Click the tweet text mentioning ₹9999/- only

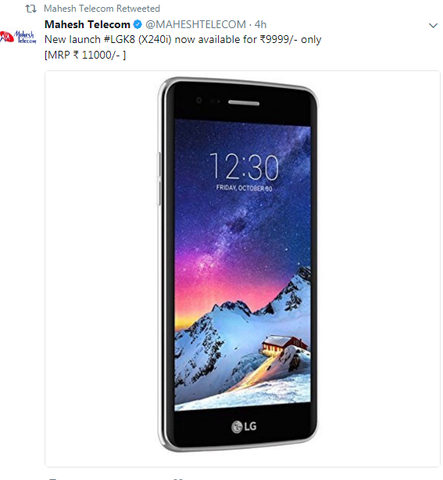click(183, 40)
